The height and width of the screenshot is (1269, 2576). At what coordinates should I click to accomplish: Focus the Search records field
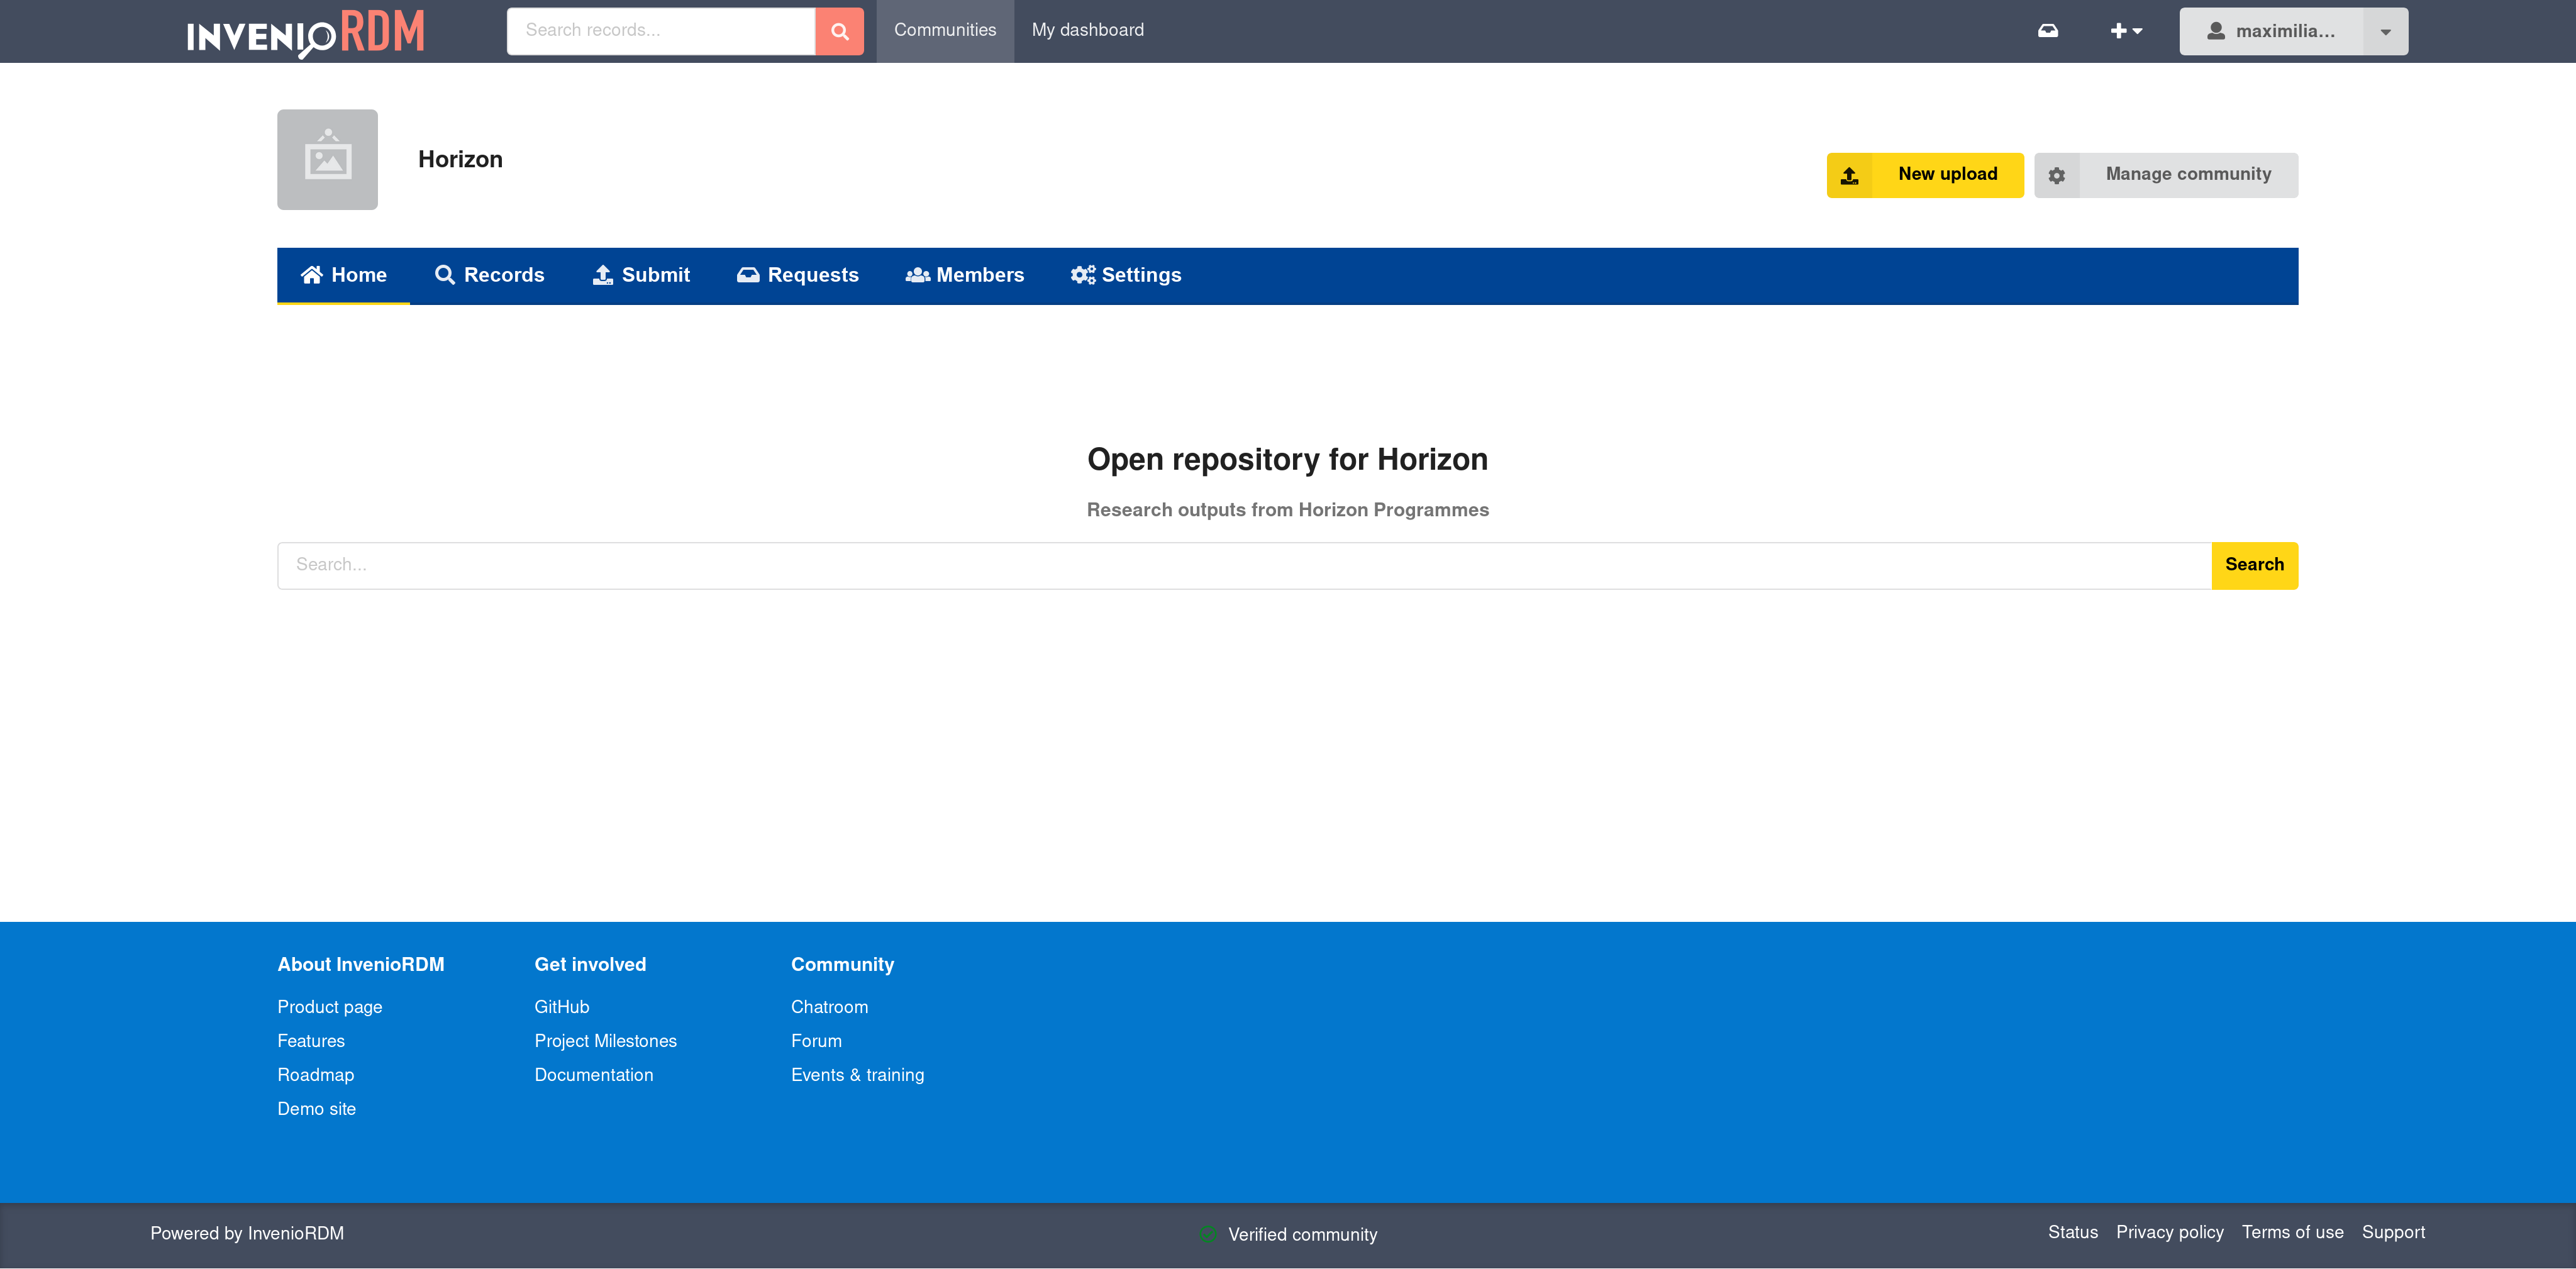[x=661, y=31]
